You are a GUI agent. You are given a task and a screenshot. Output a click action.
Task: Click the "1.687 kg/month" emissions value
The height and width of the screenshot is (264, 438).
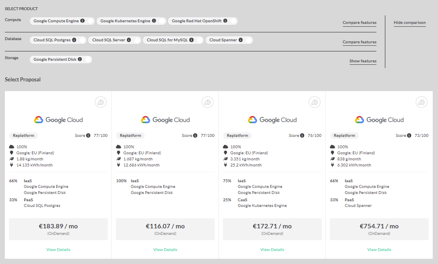pos(138,159)
